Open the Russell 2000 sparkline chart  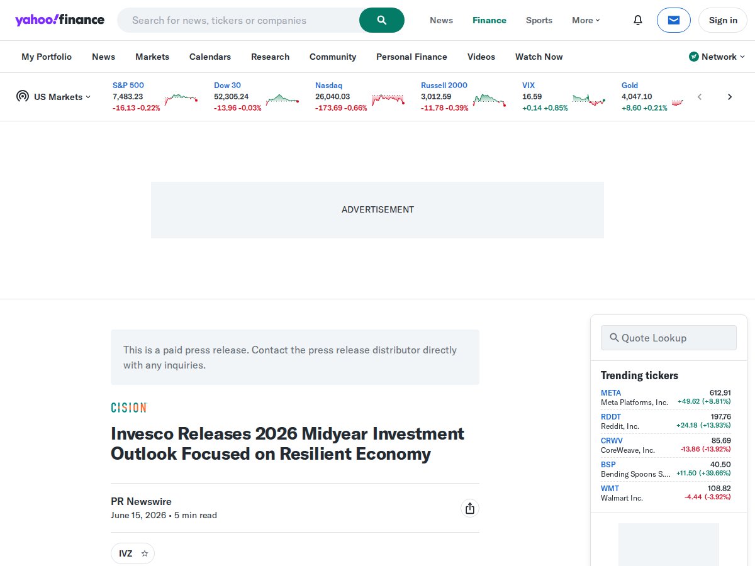coord(489,99)
